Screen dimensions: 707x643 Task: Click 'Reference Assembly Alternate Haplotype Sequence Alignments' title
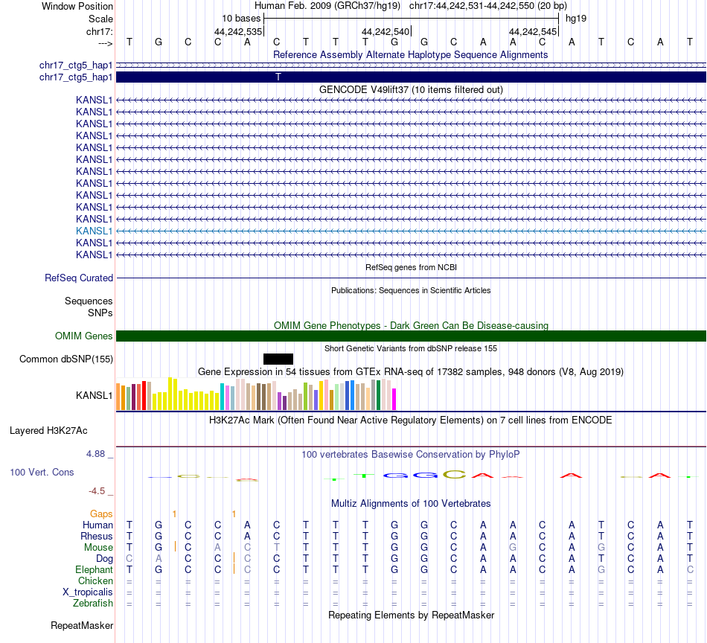(x=410, y=54)
